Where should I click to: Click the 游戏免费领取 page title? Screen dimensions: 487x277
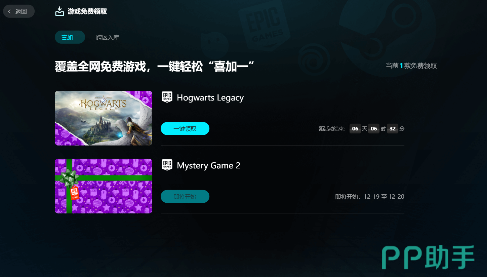tap(87, 11)
